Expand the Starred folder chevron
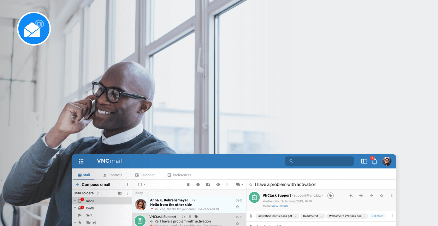Viewport: 438px width, 226px height. click(x=75, y=222)
